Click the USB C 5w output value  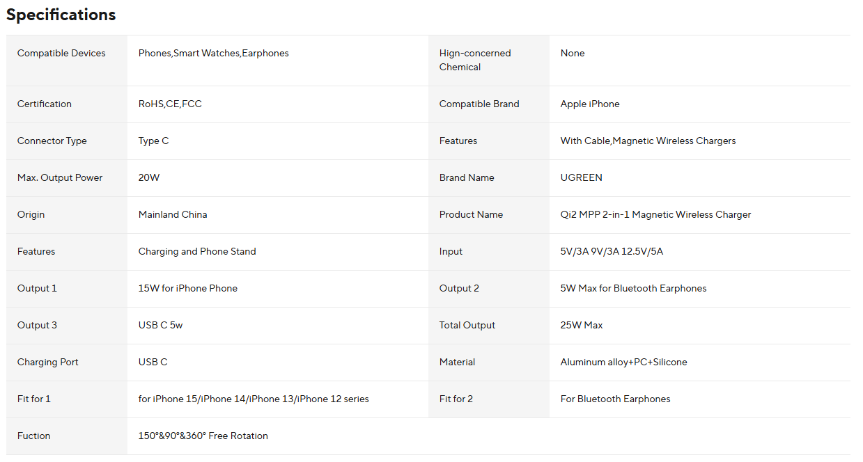pos(160,325)
